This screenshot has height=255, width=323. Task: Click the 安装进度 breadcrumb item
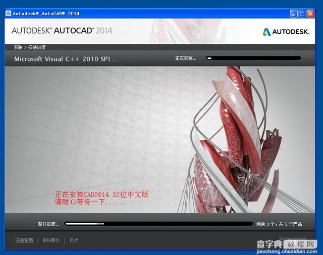click(37, 47)
